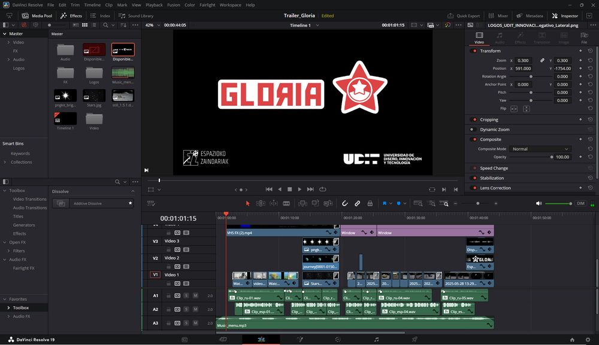Open the Color page icon

pyautogui.click(x=338, y=339)
